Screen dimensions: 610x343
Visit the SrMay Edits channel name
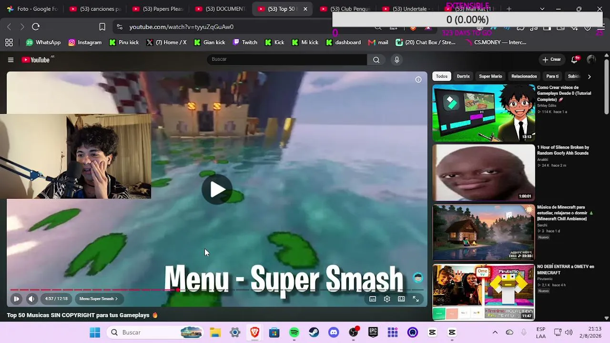[x=547, y=105]
